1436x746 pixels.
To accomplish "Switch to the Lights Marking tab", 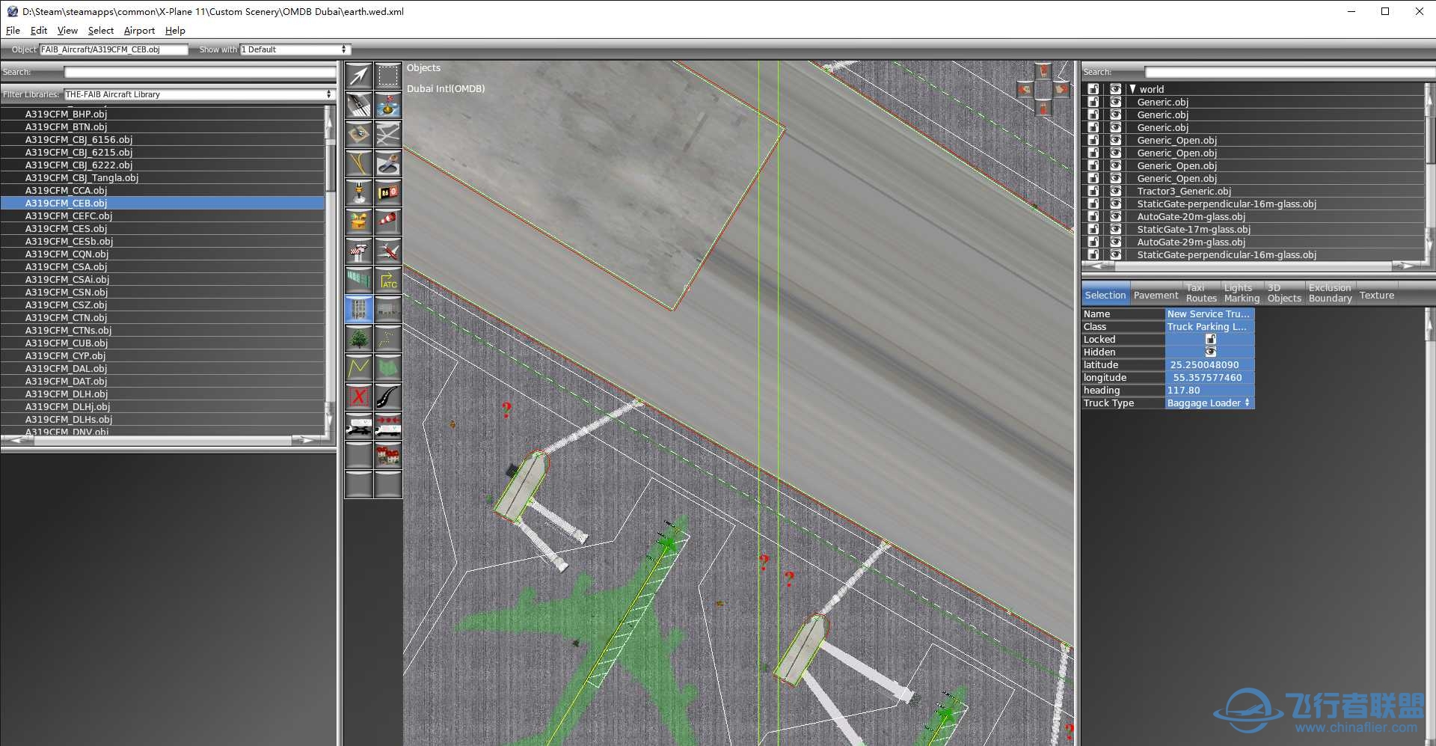I will point(1242,293).
